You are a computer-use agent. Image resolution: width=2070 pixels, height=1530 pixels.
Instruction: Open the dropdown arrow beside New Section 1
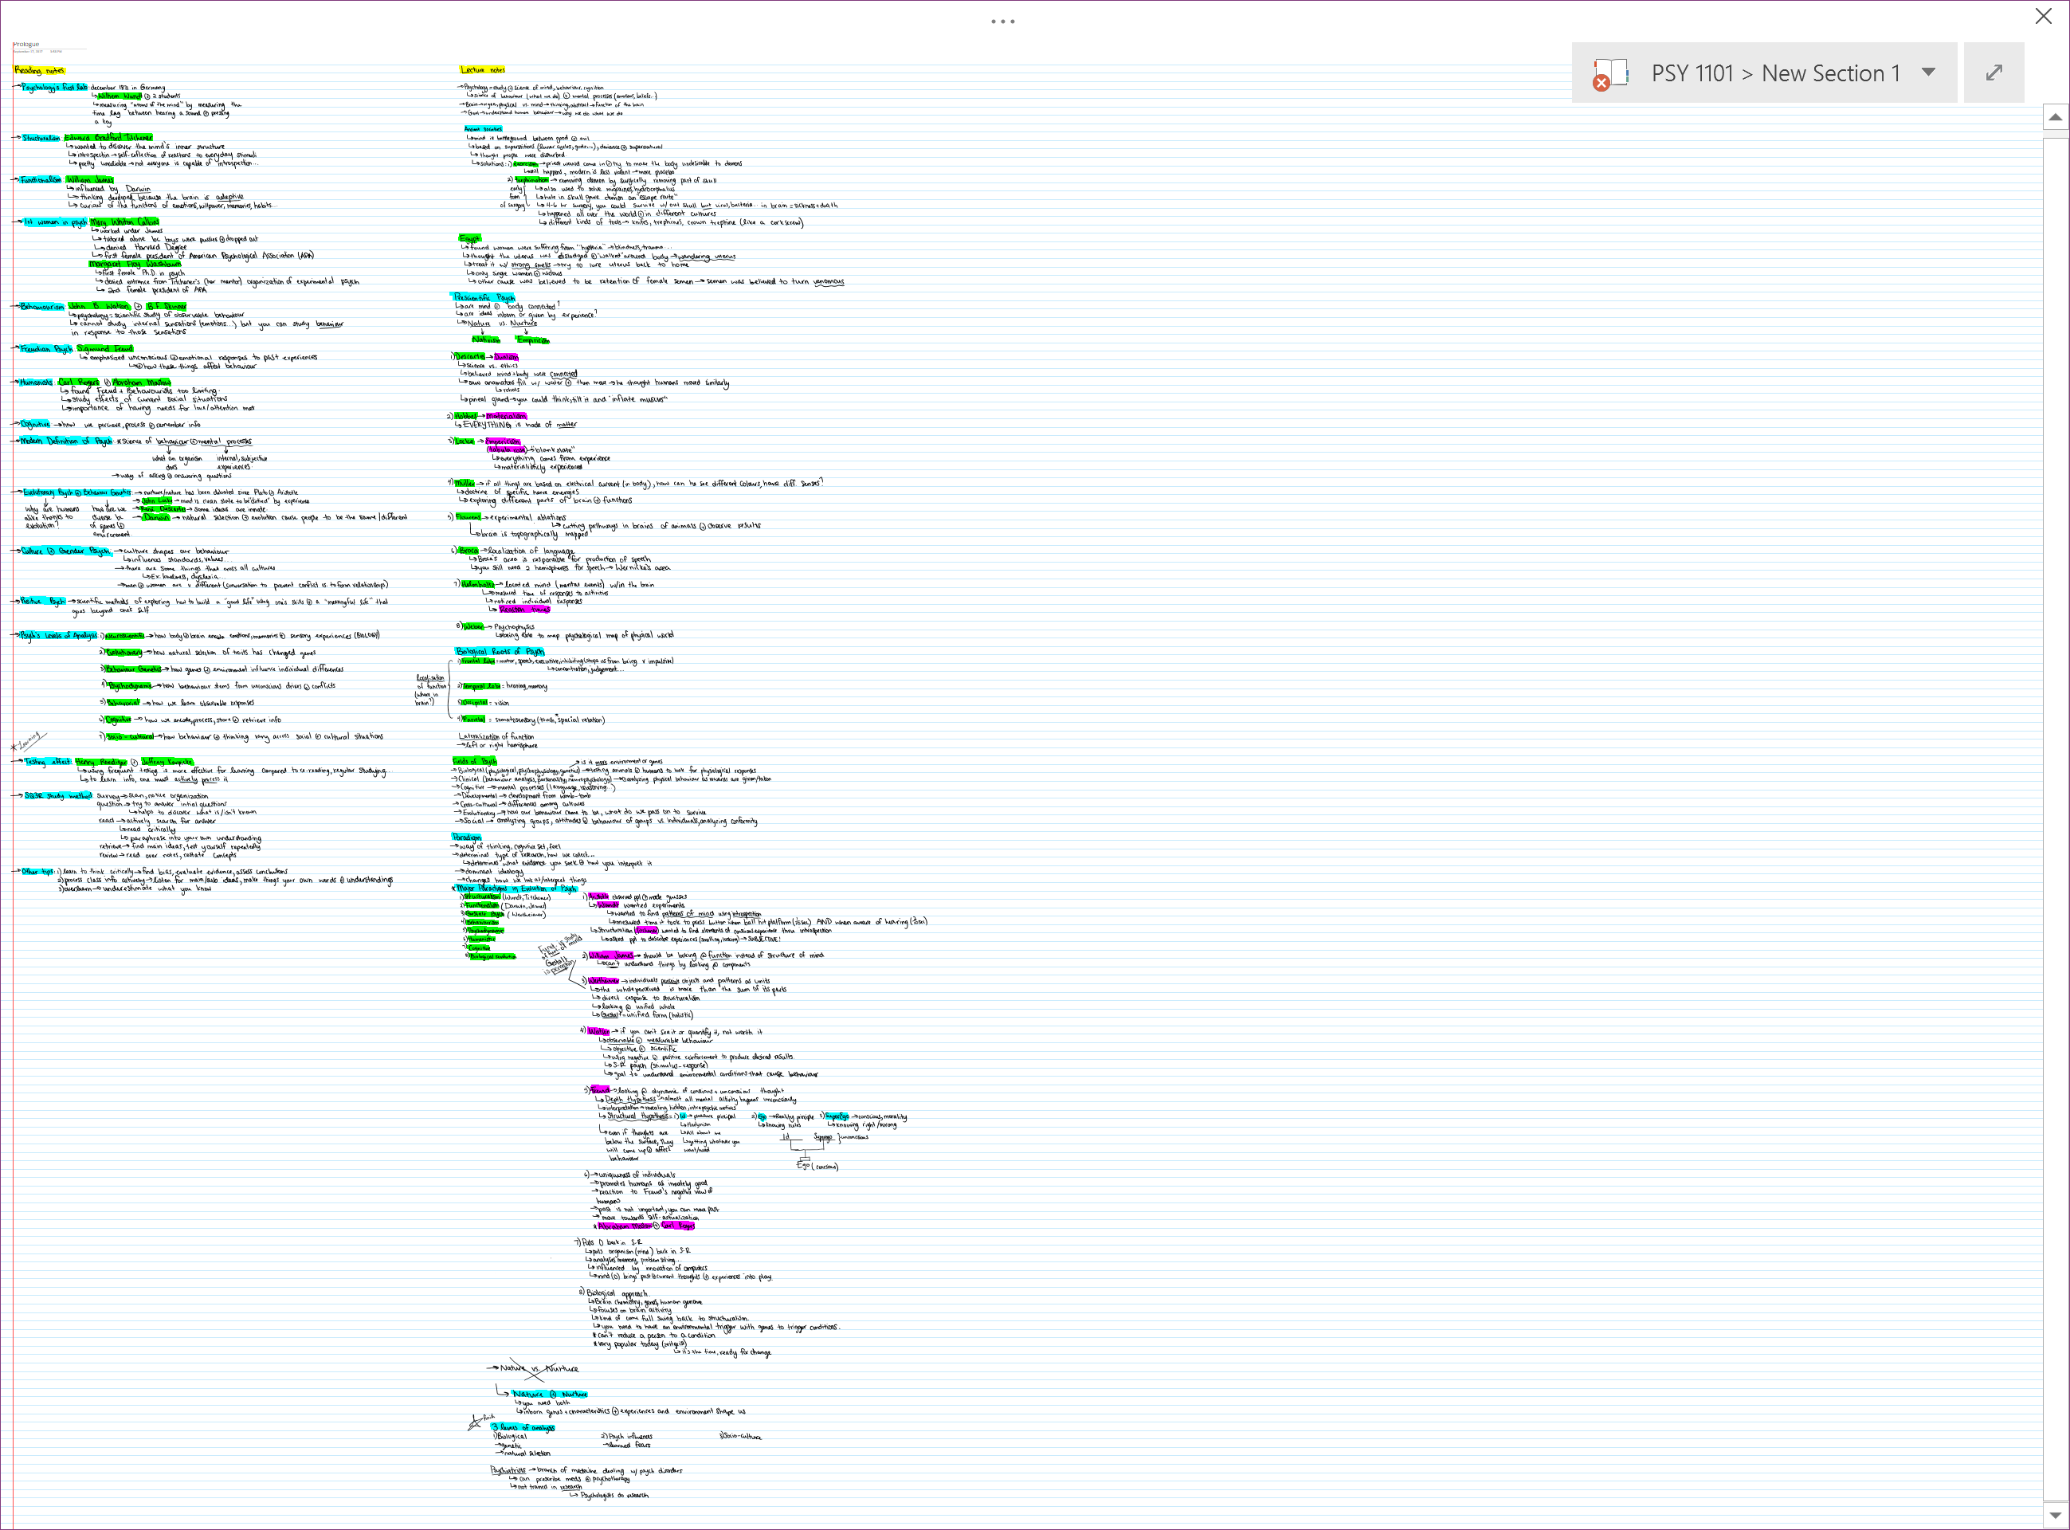tap(1928, 73)
